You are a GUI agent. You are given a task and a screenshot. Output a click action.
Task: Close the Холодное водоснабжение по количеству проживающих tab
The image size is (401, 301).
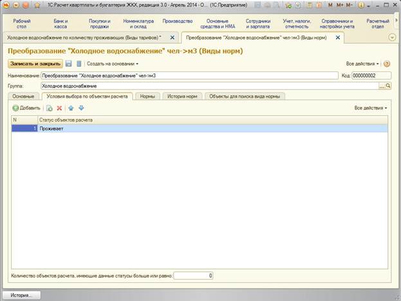173,37
